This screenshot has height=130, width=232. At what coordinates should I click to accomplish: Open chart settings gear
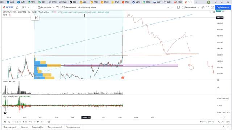coord(203,7)
